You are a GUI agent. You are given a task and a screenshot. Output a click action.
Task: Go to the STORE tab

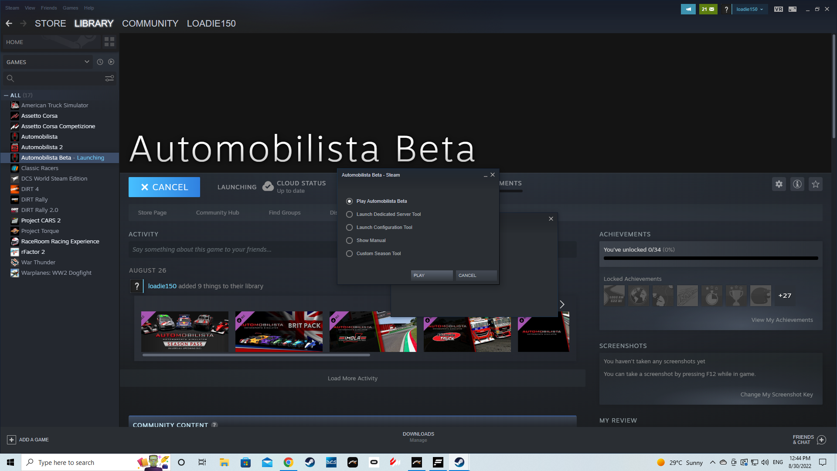(51, 24)
